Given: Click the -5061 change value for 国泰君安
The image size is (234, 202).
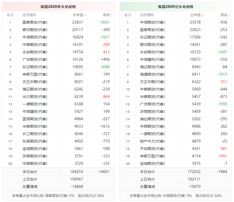Looking at the screenshot, I should coord(105,22).
